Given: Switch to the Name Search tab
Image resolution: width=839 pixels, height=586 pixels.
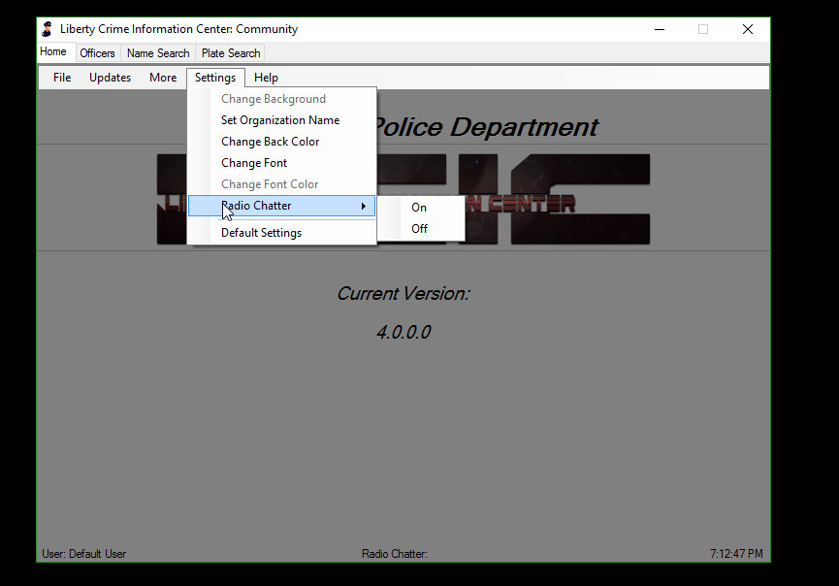Looking at the screenshot, I should pos(158,53).
